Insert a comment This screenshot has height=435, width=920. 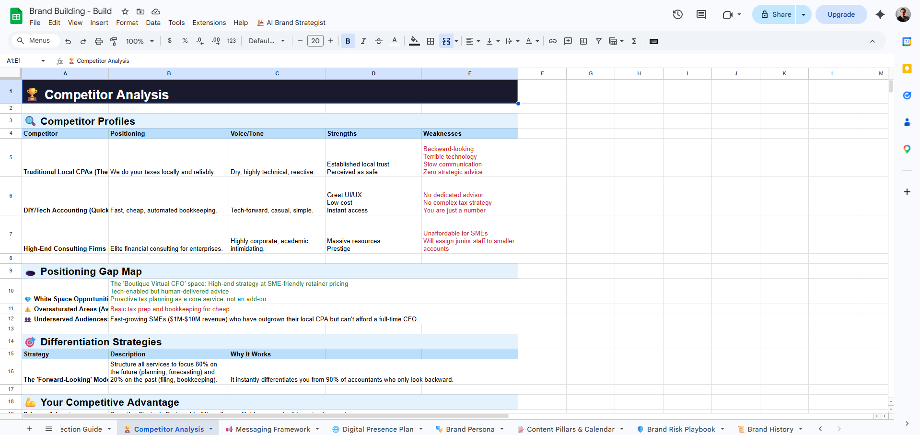tap(568, 41)
